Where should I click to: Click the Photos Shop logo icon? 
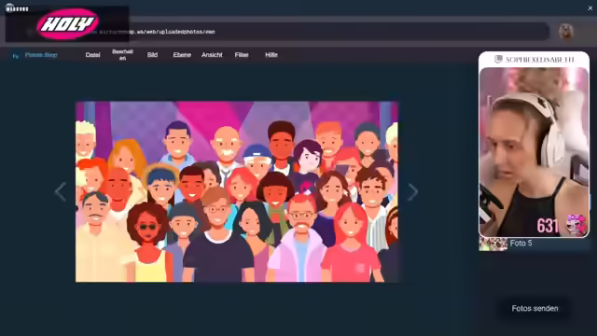point(16,56)
